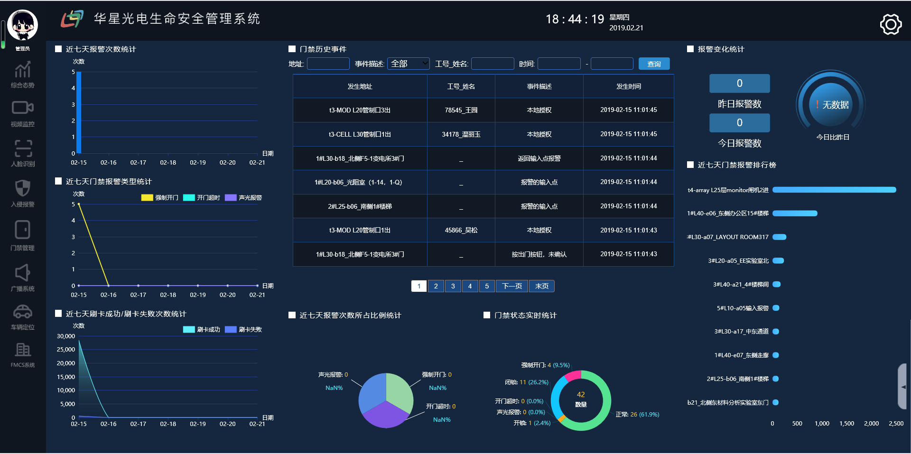Go to page 2 of history
Viewport: 911px width, 454px height.
click(436, 286)
